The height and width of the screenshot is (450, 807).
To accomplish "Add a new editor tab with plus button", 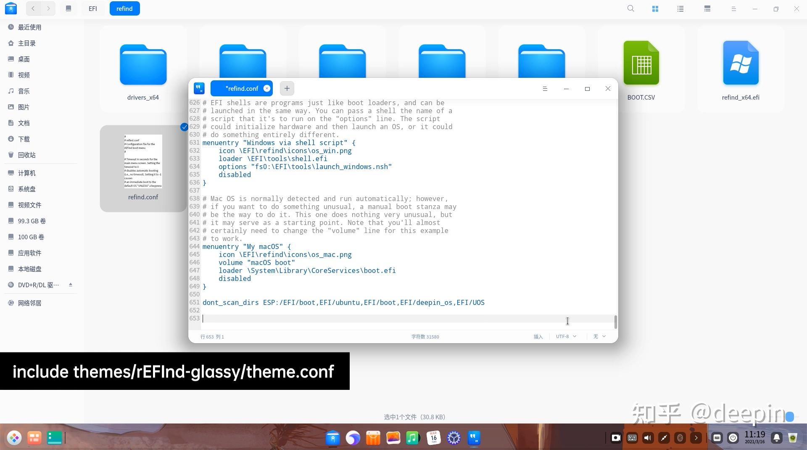I will pyautogui.click(x=286, y=88).
